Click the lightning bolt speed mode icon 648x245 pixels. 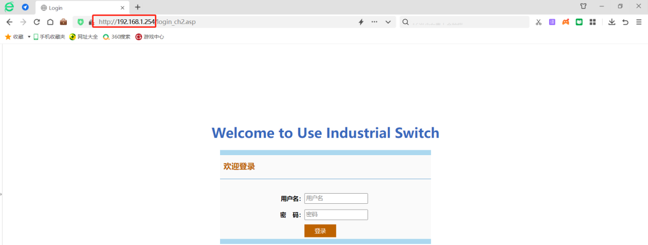(x=361, y=22)
